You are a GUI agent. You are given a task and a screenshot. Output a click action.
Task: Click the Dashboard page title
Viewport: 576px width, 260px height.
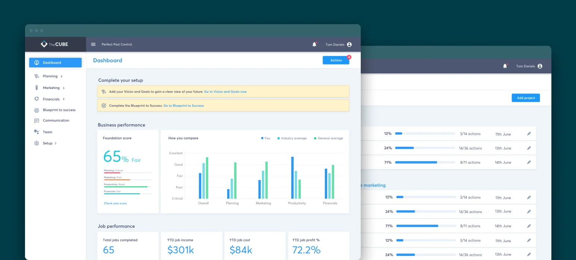pos(107,60)
